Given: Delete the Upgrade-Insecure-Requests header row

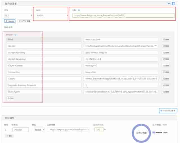Looking at the screenshot, I should (165, 85).
